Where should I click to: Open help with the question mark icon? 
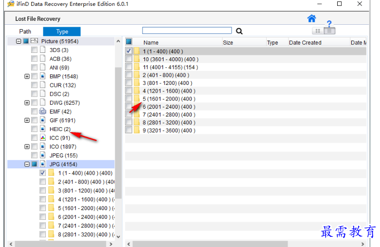coord(329,24)
